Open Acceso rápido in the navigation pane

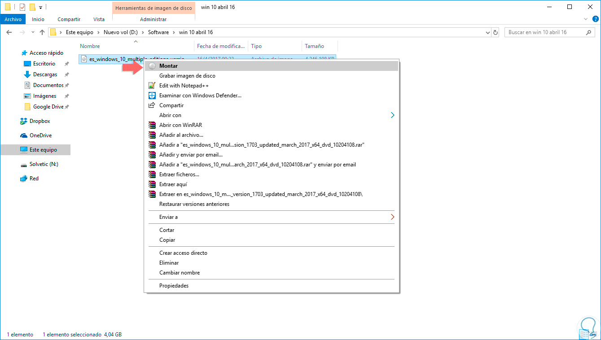[x=46, y=53]
